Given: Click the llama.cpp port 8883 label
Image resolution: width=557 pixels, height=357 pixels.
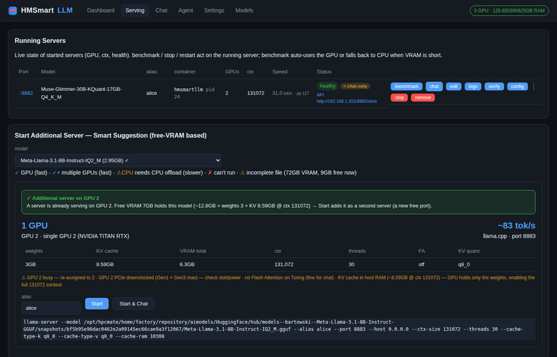Looking at the screenshot, I should pos(509,236).
